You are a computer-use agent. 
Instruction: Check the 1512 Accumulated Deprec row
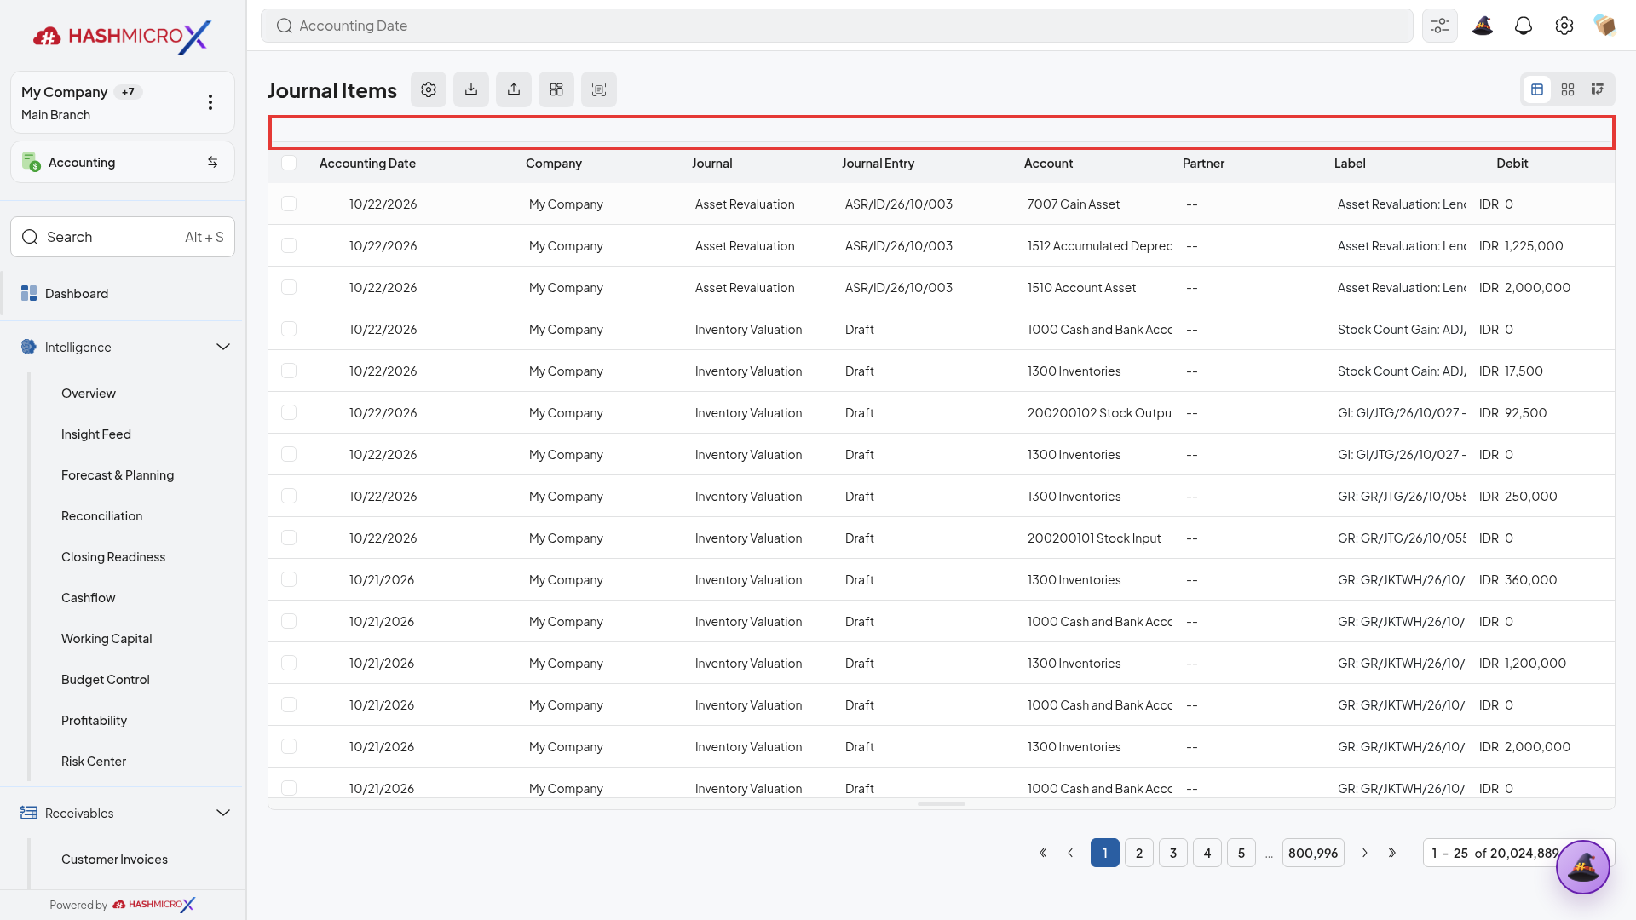pyautogui.click(x=289, y=245)
